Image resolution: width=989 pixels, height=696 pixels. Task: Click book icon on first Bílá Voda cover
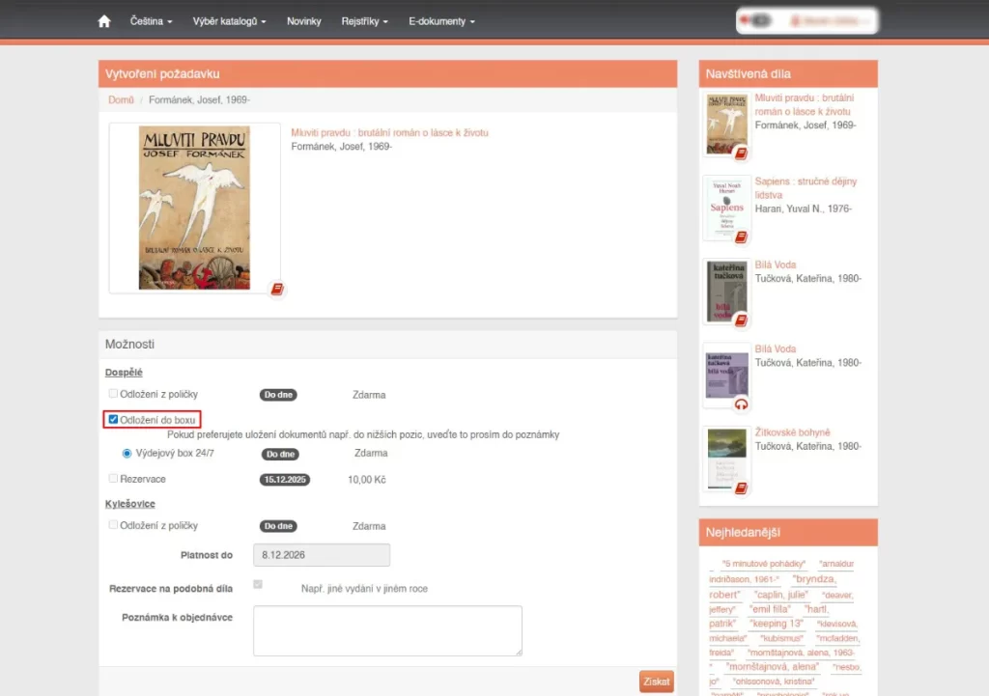pos(741,320)
